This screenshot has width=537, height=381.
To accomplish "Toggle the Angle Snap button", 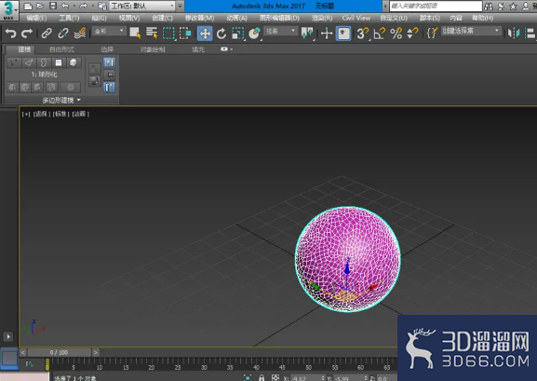I will pos(380,34).
